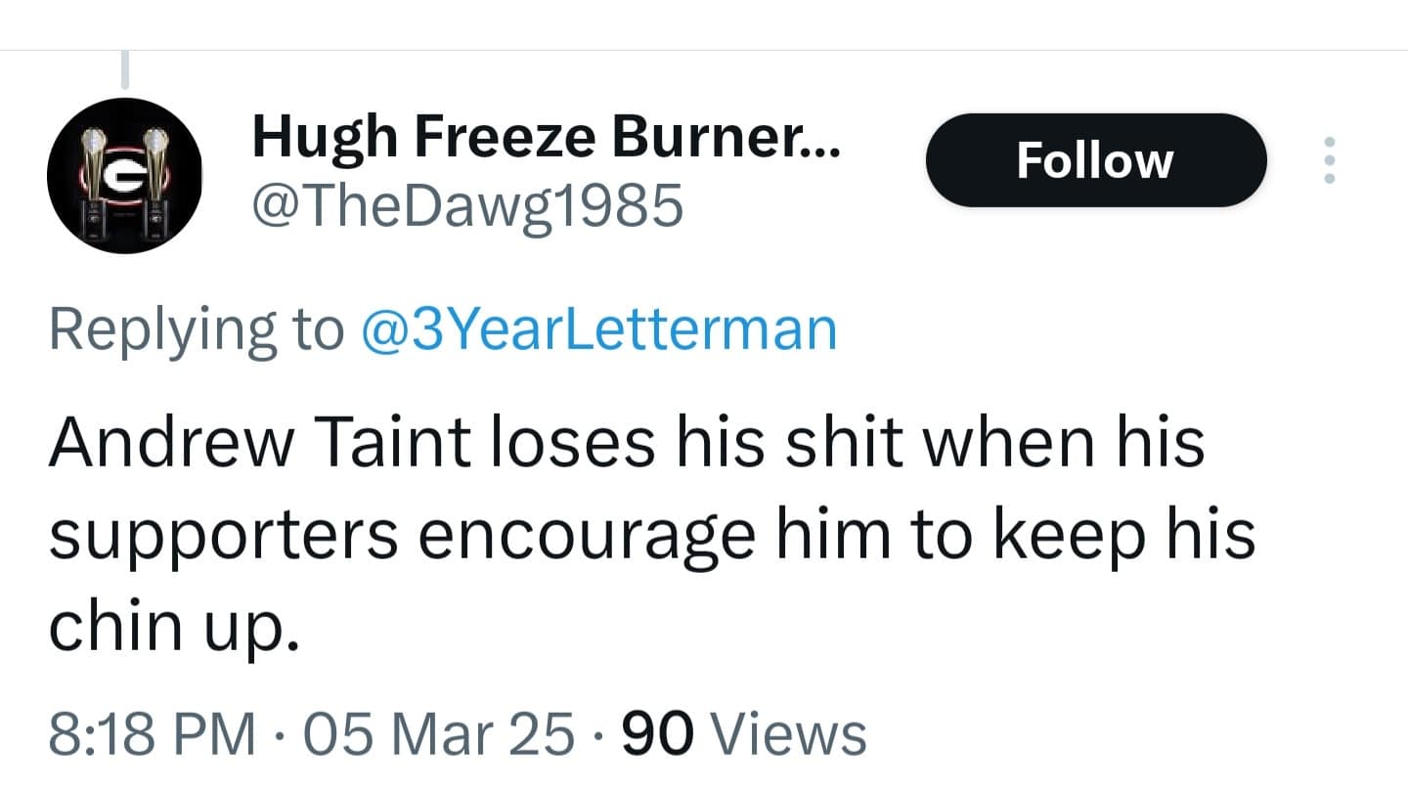Screen dimensions: 1408x788
Task: Follow the Hugh Freeze Burner account
Action: pos(1095,159)
